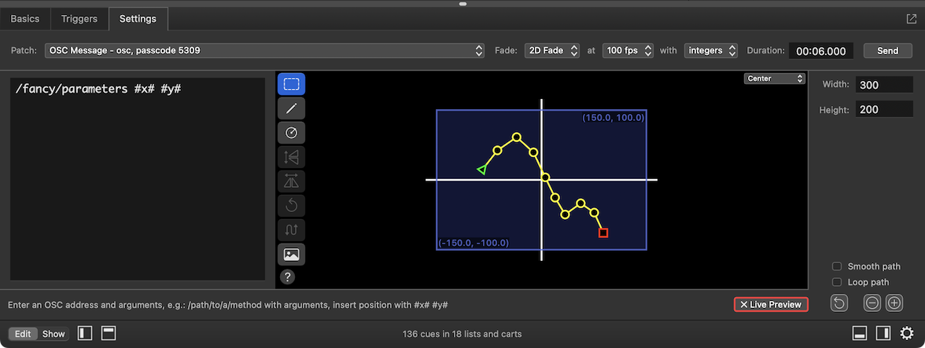Open the help question mark button

[x=287, y=277]
